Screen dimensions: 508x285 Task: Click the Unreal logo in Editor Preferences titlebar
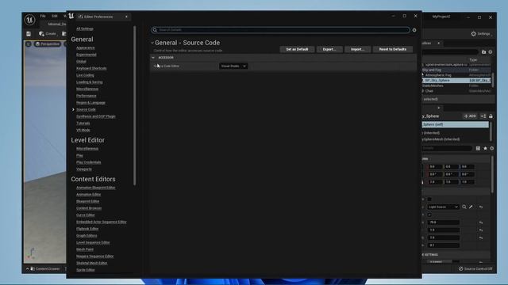(71, 16)
